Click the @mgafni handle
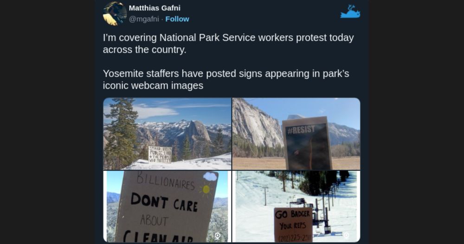The width and height of the screenshot is (464, 244). (x=144, y=19)
